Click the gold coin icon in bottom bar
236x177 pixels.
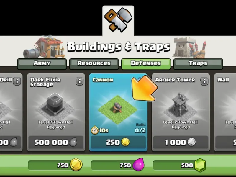[x=76, y=165]
